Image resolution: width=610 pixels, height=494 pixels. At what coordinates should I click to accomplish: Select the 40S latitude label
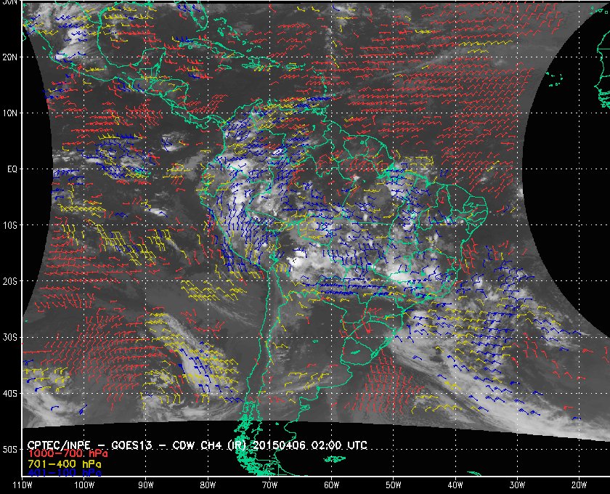coord(9,394)
